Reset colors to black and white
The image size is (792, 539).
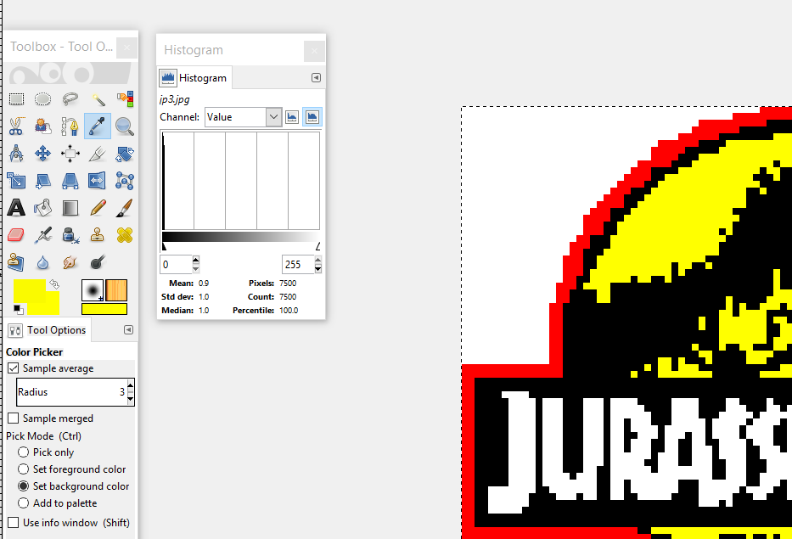pos(18,309)
